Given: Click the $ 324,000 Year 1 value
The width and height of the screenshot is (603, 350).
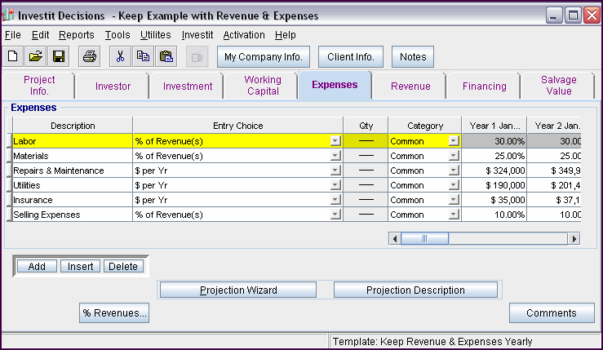Looking at the screenshot, I should [x=494, y=171].
